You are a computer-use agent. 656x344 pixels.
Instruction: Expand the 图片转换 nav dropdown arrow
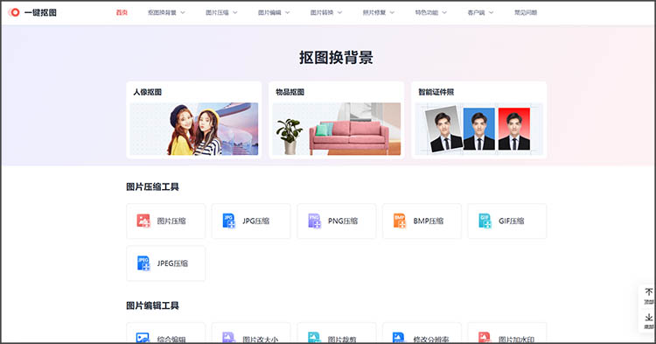[x=339, y=12]
